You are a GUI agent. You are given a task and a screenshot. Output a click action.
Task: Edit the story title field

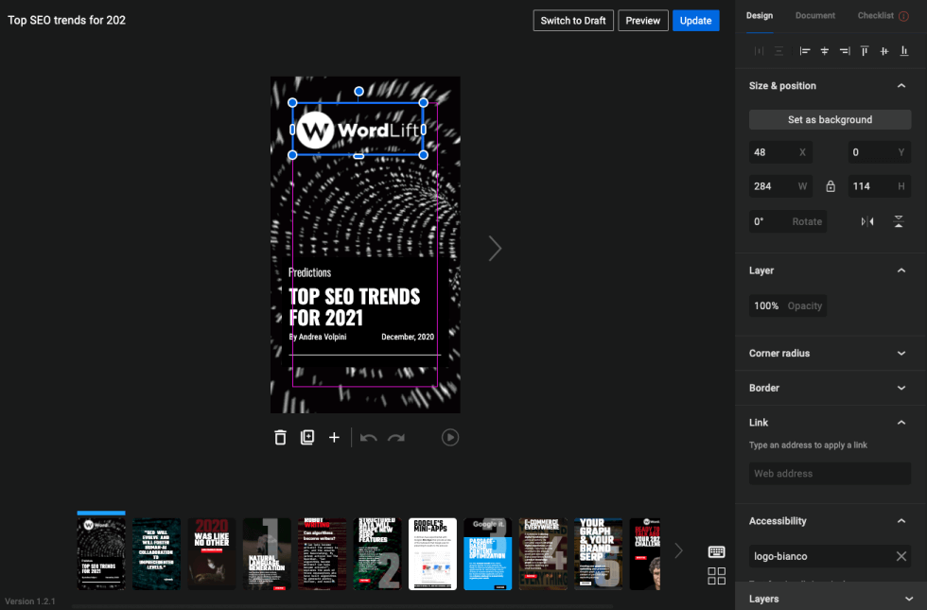tap(67, 20)
